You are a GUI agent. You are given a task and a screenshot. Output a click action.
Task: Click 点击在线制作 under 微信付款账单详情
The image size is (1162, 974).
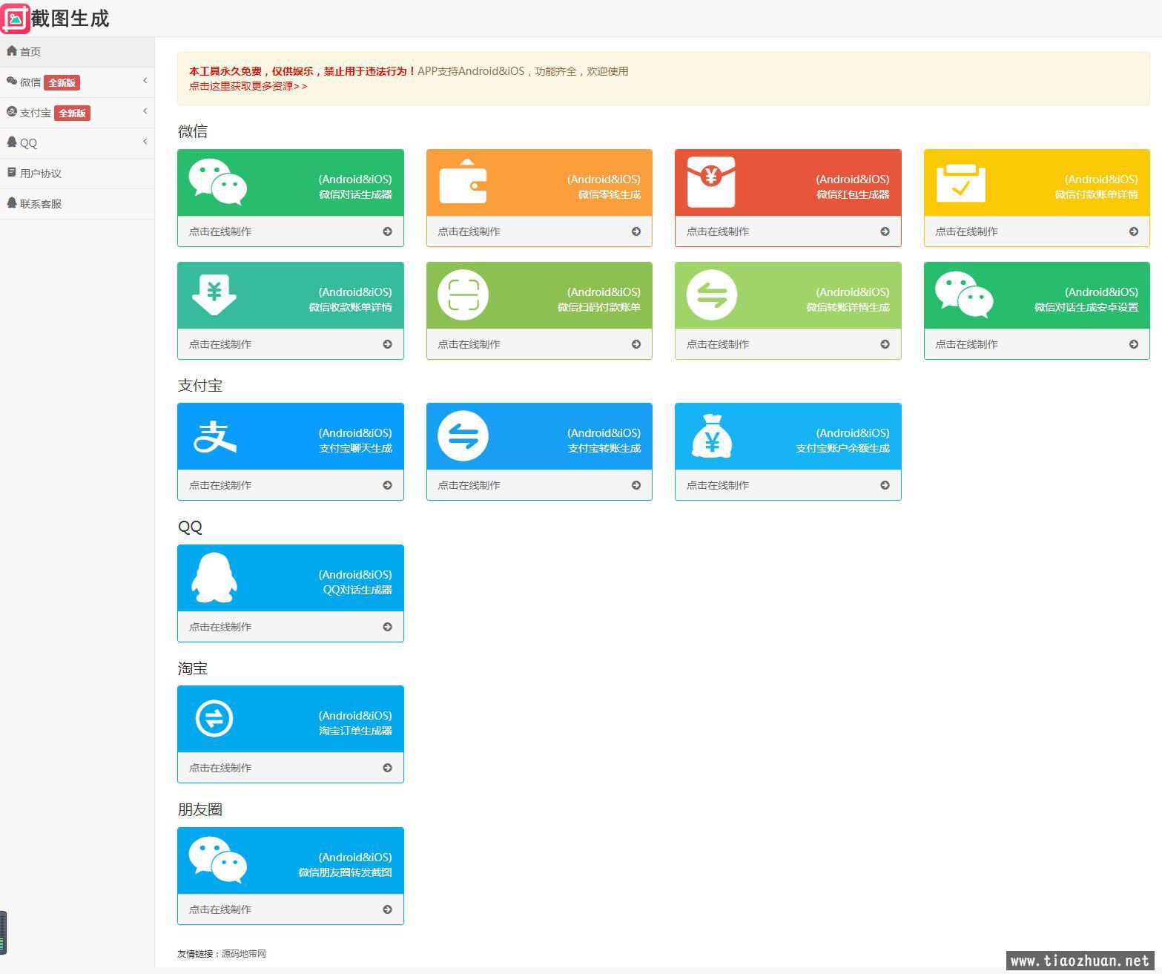coord(966,231)
